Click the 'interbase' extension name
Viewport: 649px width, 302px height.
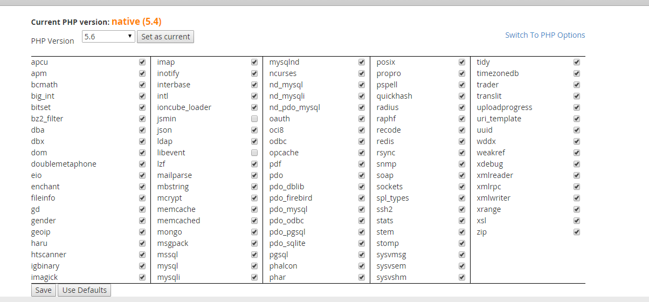[174, 85]
